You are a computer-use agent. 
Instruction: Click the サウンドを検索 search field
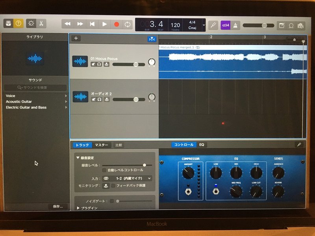tap(35, 87)
